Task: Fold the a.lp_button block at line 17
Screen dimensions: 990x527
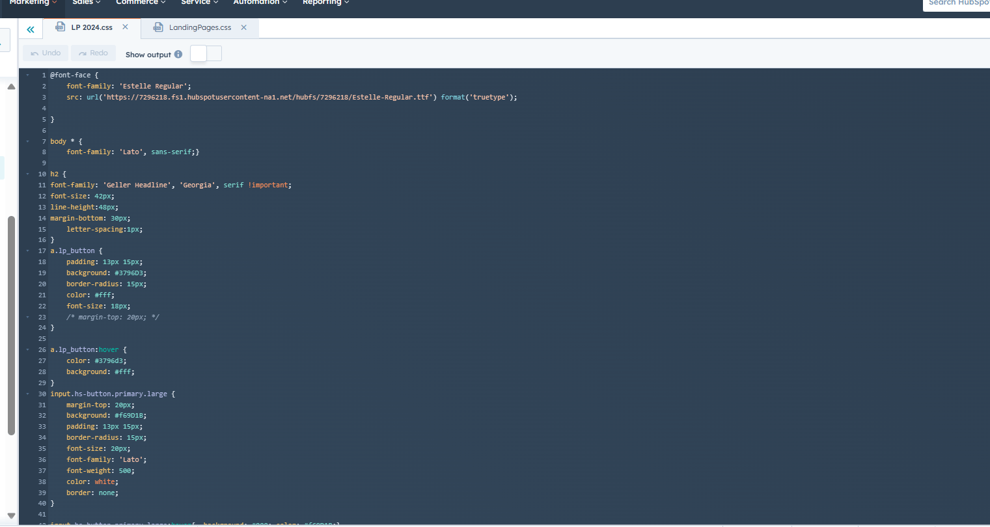Action: 27,251
